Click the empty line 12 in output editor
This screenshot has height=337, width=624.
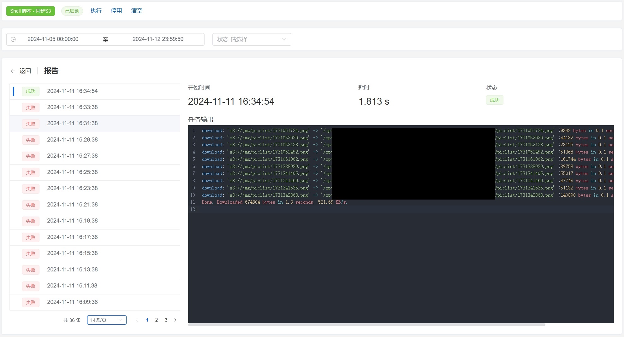point(401,209)
